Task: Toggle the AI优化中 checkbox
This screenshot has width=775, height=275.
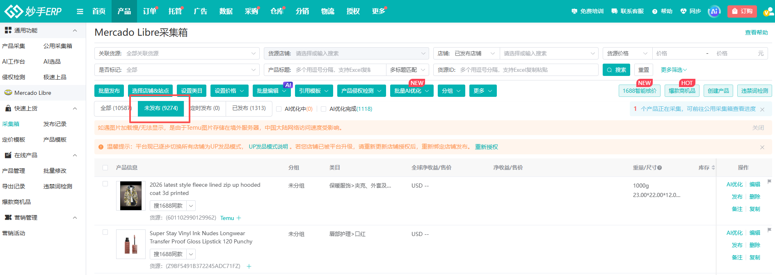Action: [x=279, y=109]
